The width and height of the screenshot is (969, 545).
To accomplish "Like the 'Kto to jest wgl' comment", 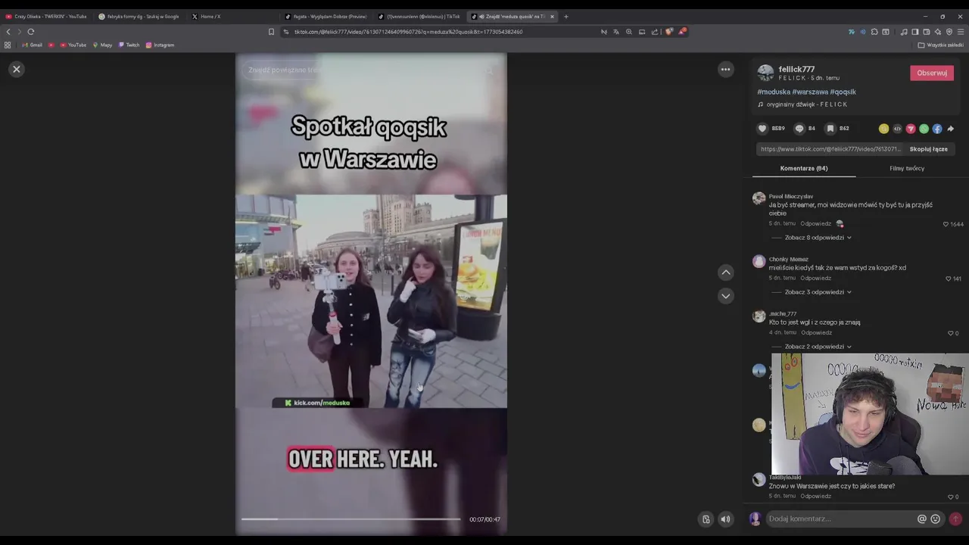I will (951, 333).
